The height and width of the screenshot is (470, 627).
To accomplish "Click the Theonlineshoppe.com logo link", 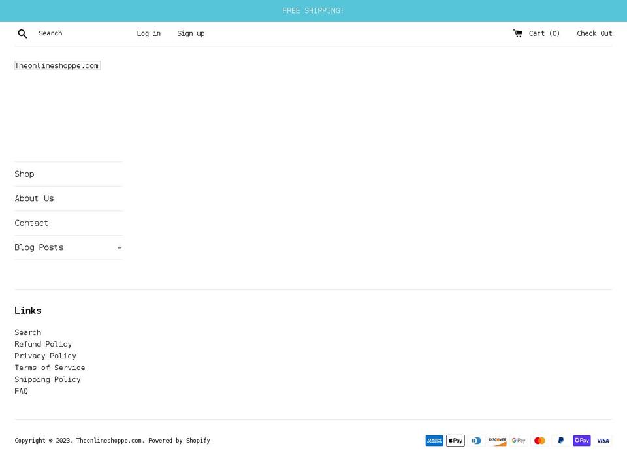I will click(57, 65).
